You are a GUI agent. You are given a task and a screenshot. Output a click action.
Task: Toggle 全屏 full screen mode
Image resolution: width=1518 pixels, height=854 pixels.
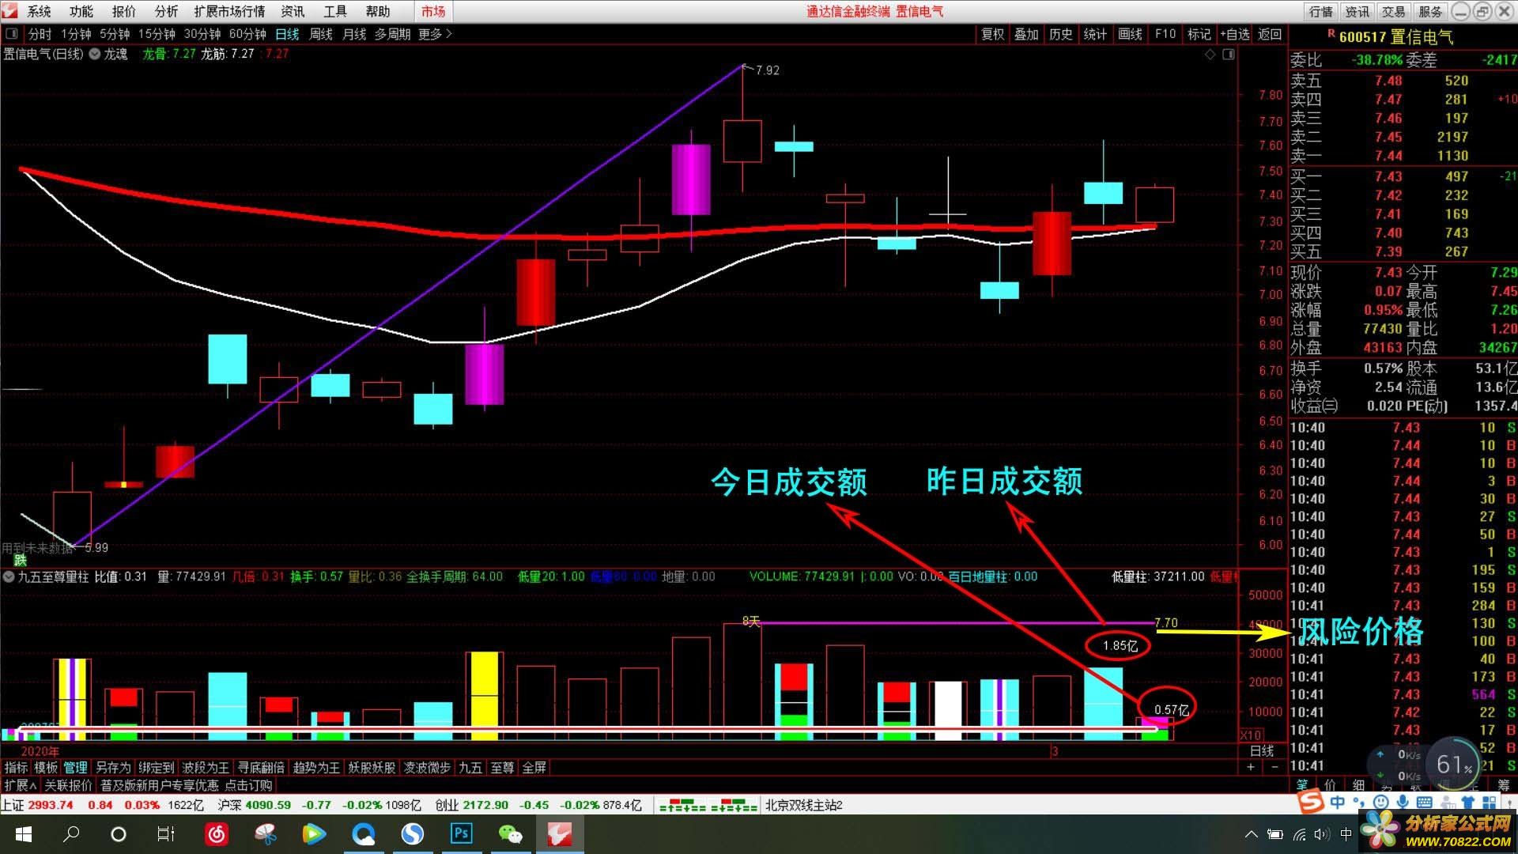[534, 768]
